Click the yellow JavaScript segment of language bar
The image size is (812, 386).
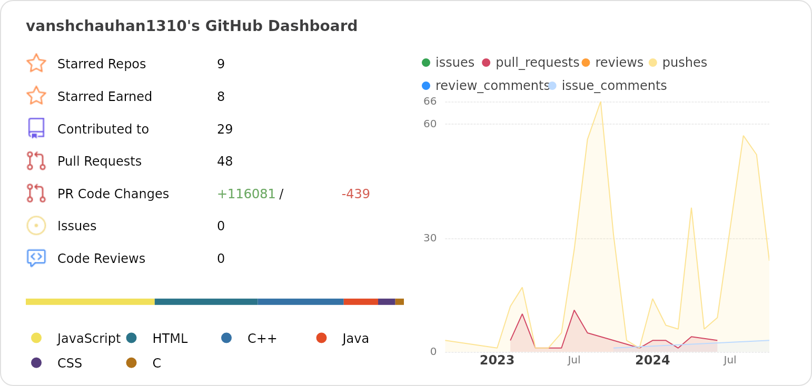90,302
